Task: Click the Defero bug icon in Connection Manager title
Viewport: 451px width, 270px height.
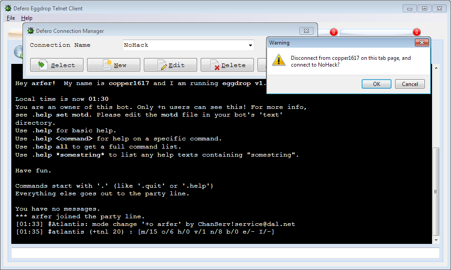Action: [31, 31]
